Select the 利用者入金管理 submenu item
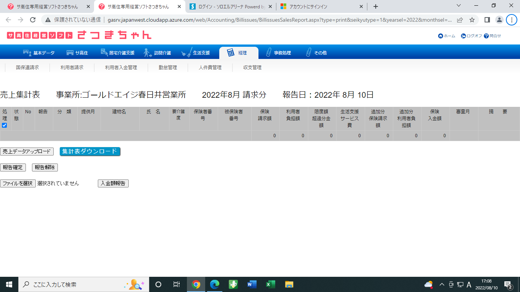Viewport: 520px width, 292px height. [121, 68]
